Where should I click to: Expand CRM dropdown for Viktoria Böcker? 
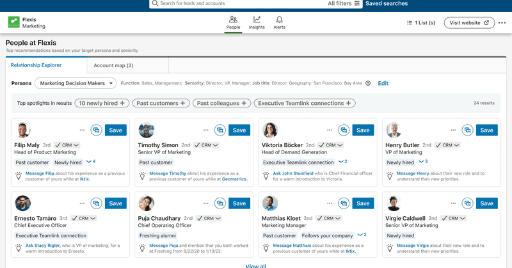pos(331,145)
